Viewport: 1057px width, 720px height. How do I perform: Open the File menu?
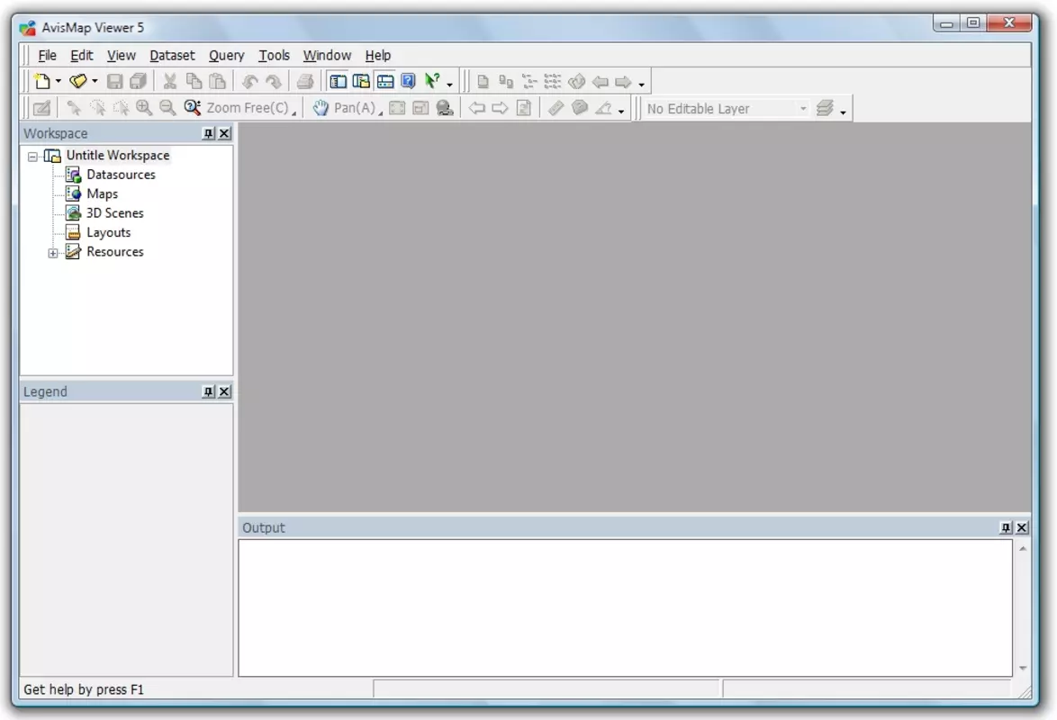[x=47, y=55]
